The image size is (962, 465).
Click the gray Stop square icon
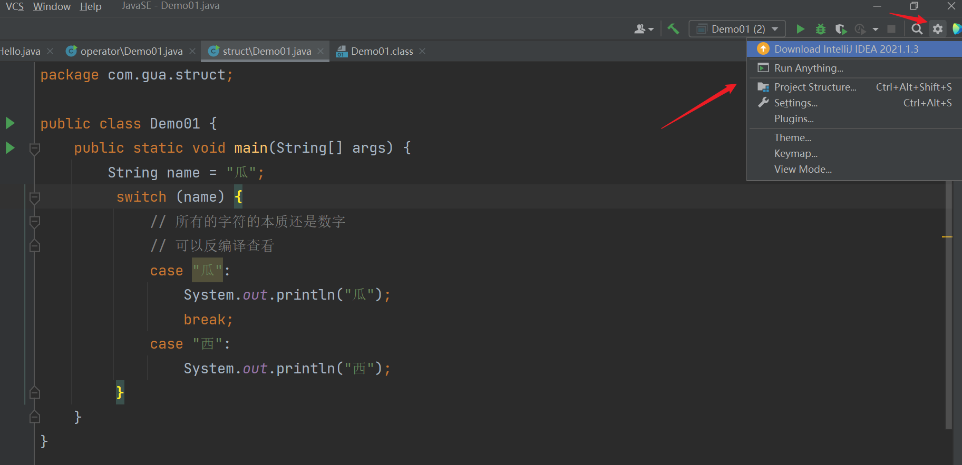coord(891,29)
